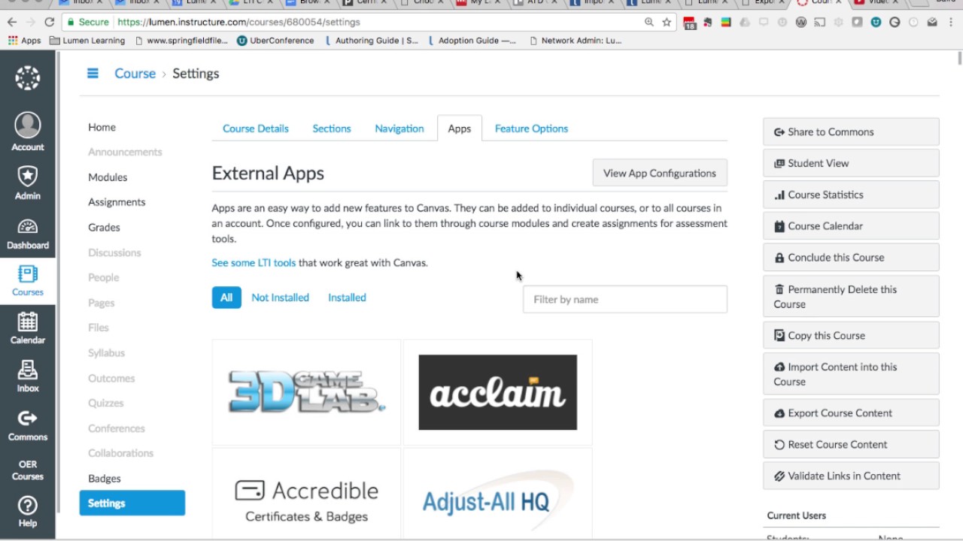Click the envelope mail extension icon

point(932,23)
